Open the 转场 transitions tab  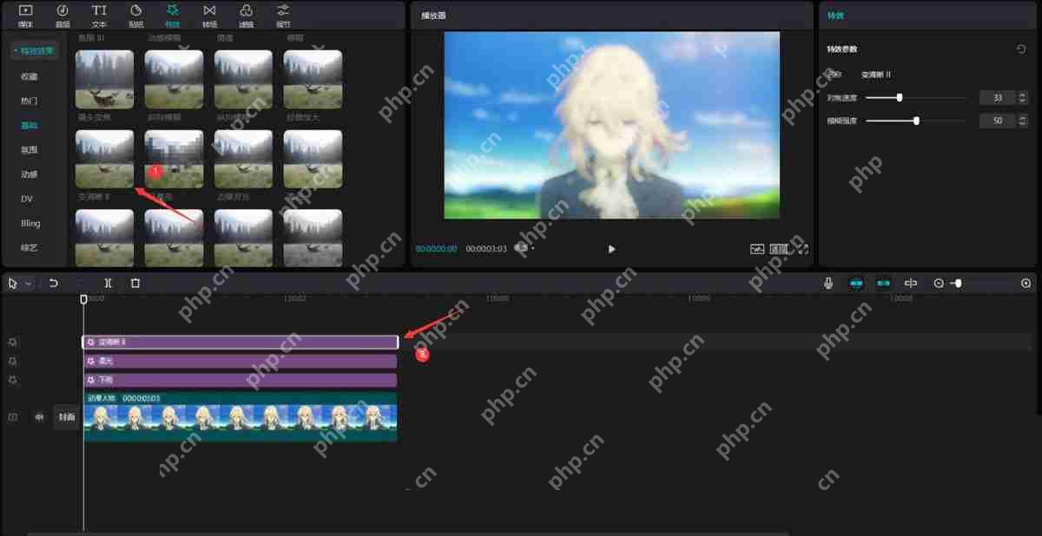pos(209,15)
